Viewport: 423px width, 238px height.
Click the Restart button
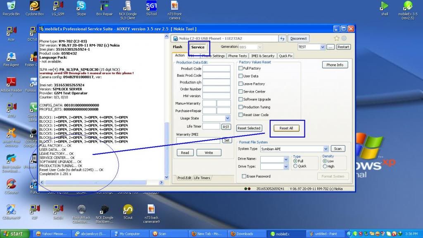point(343,47)
